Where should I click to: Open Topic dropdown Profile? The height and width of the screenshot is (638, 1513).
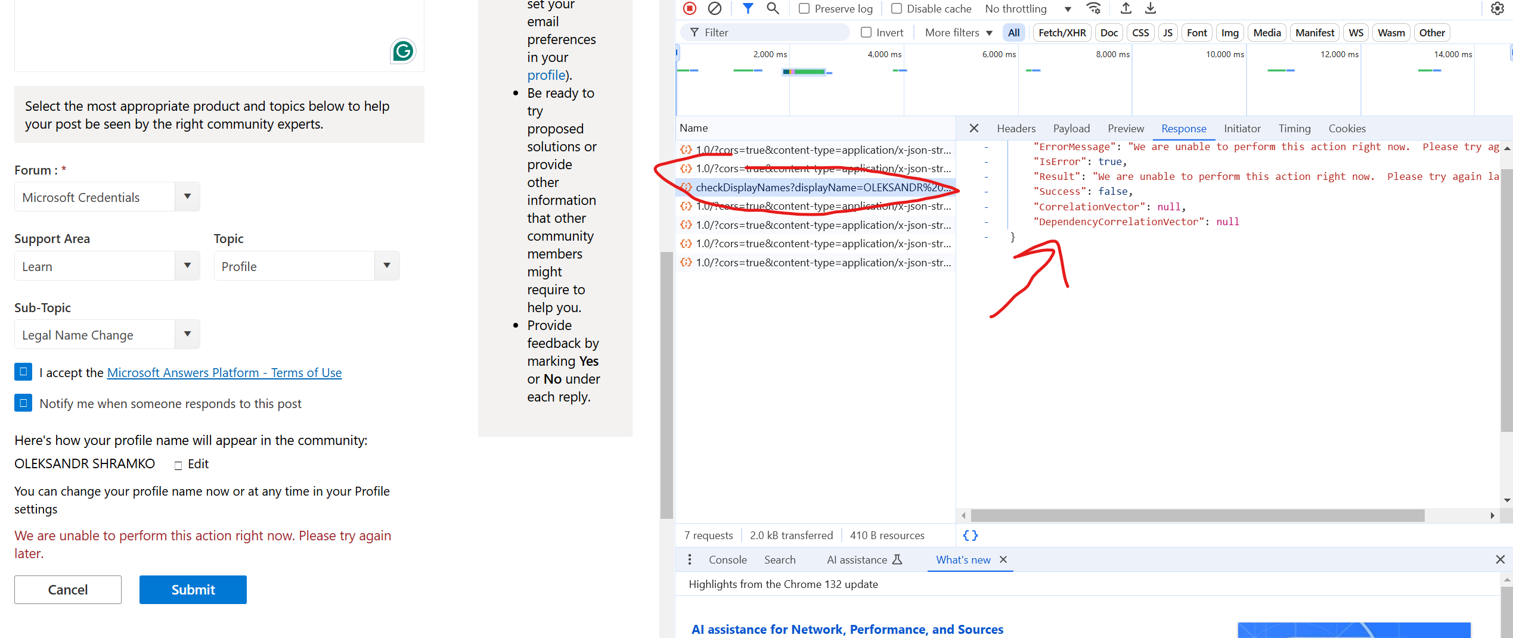point(306,266)
